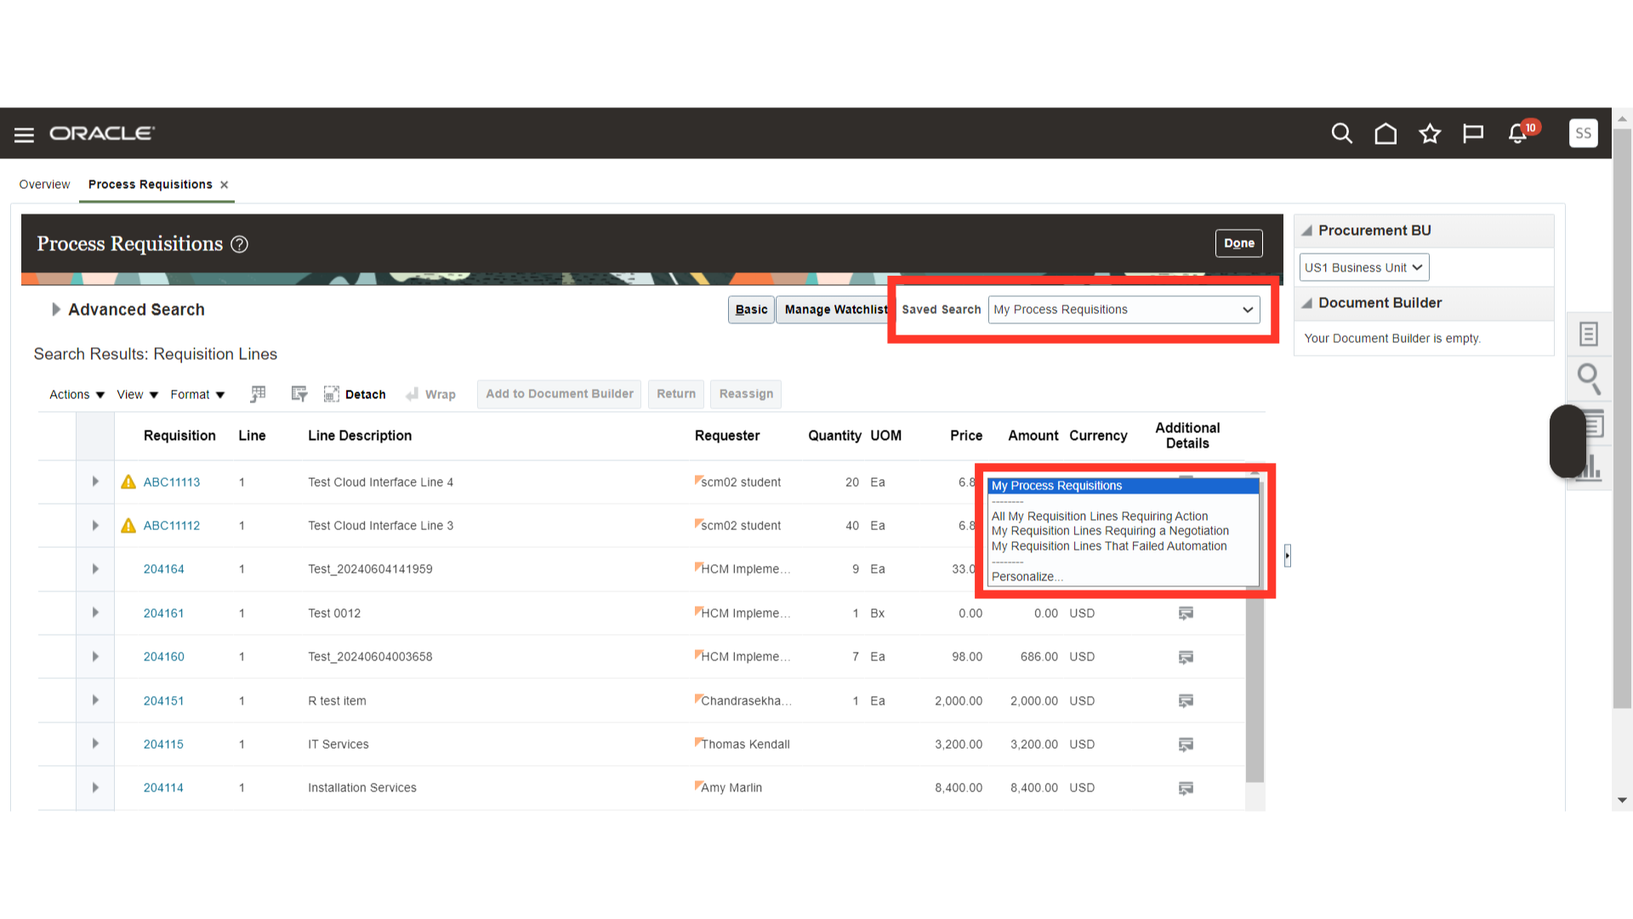Click the side pane splitter collapse arrow
This screenshot has width=1633, height=919.
click(x=1288, y=556)
